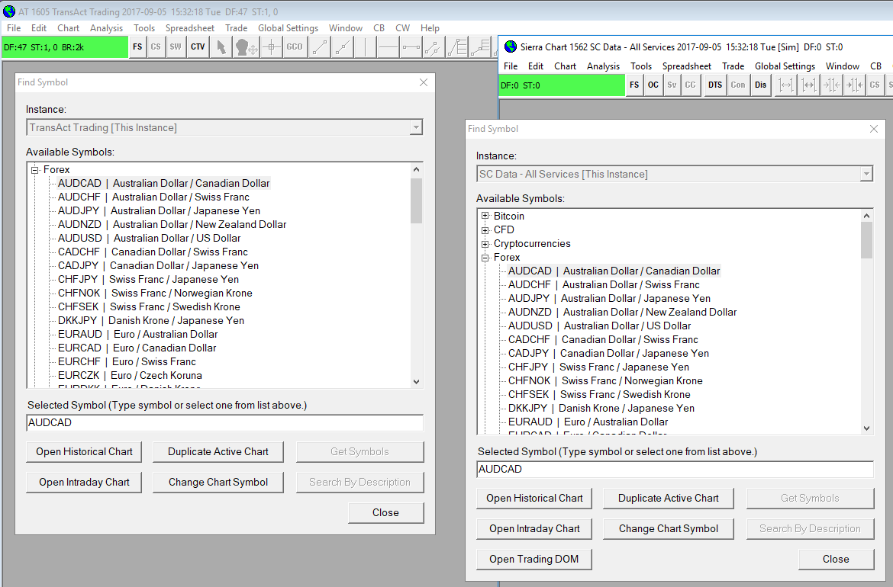The width and height of the screenshot is (893, 587).
Task: Click green DF:0 ST:0 status box
Action: pyautogui.click(x=562, y=85)
